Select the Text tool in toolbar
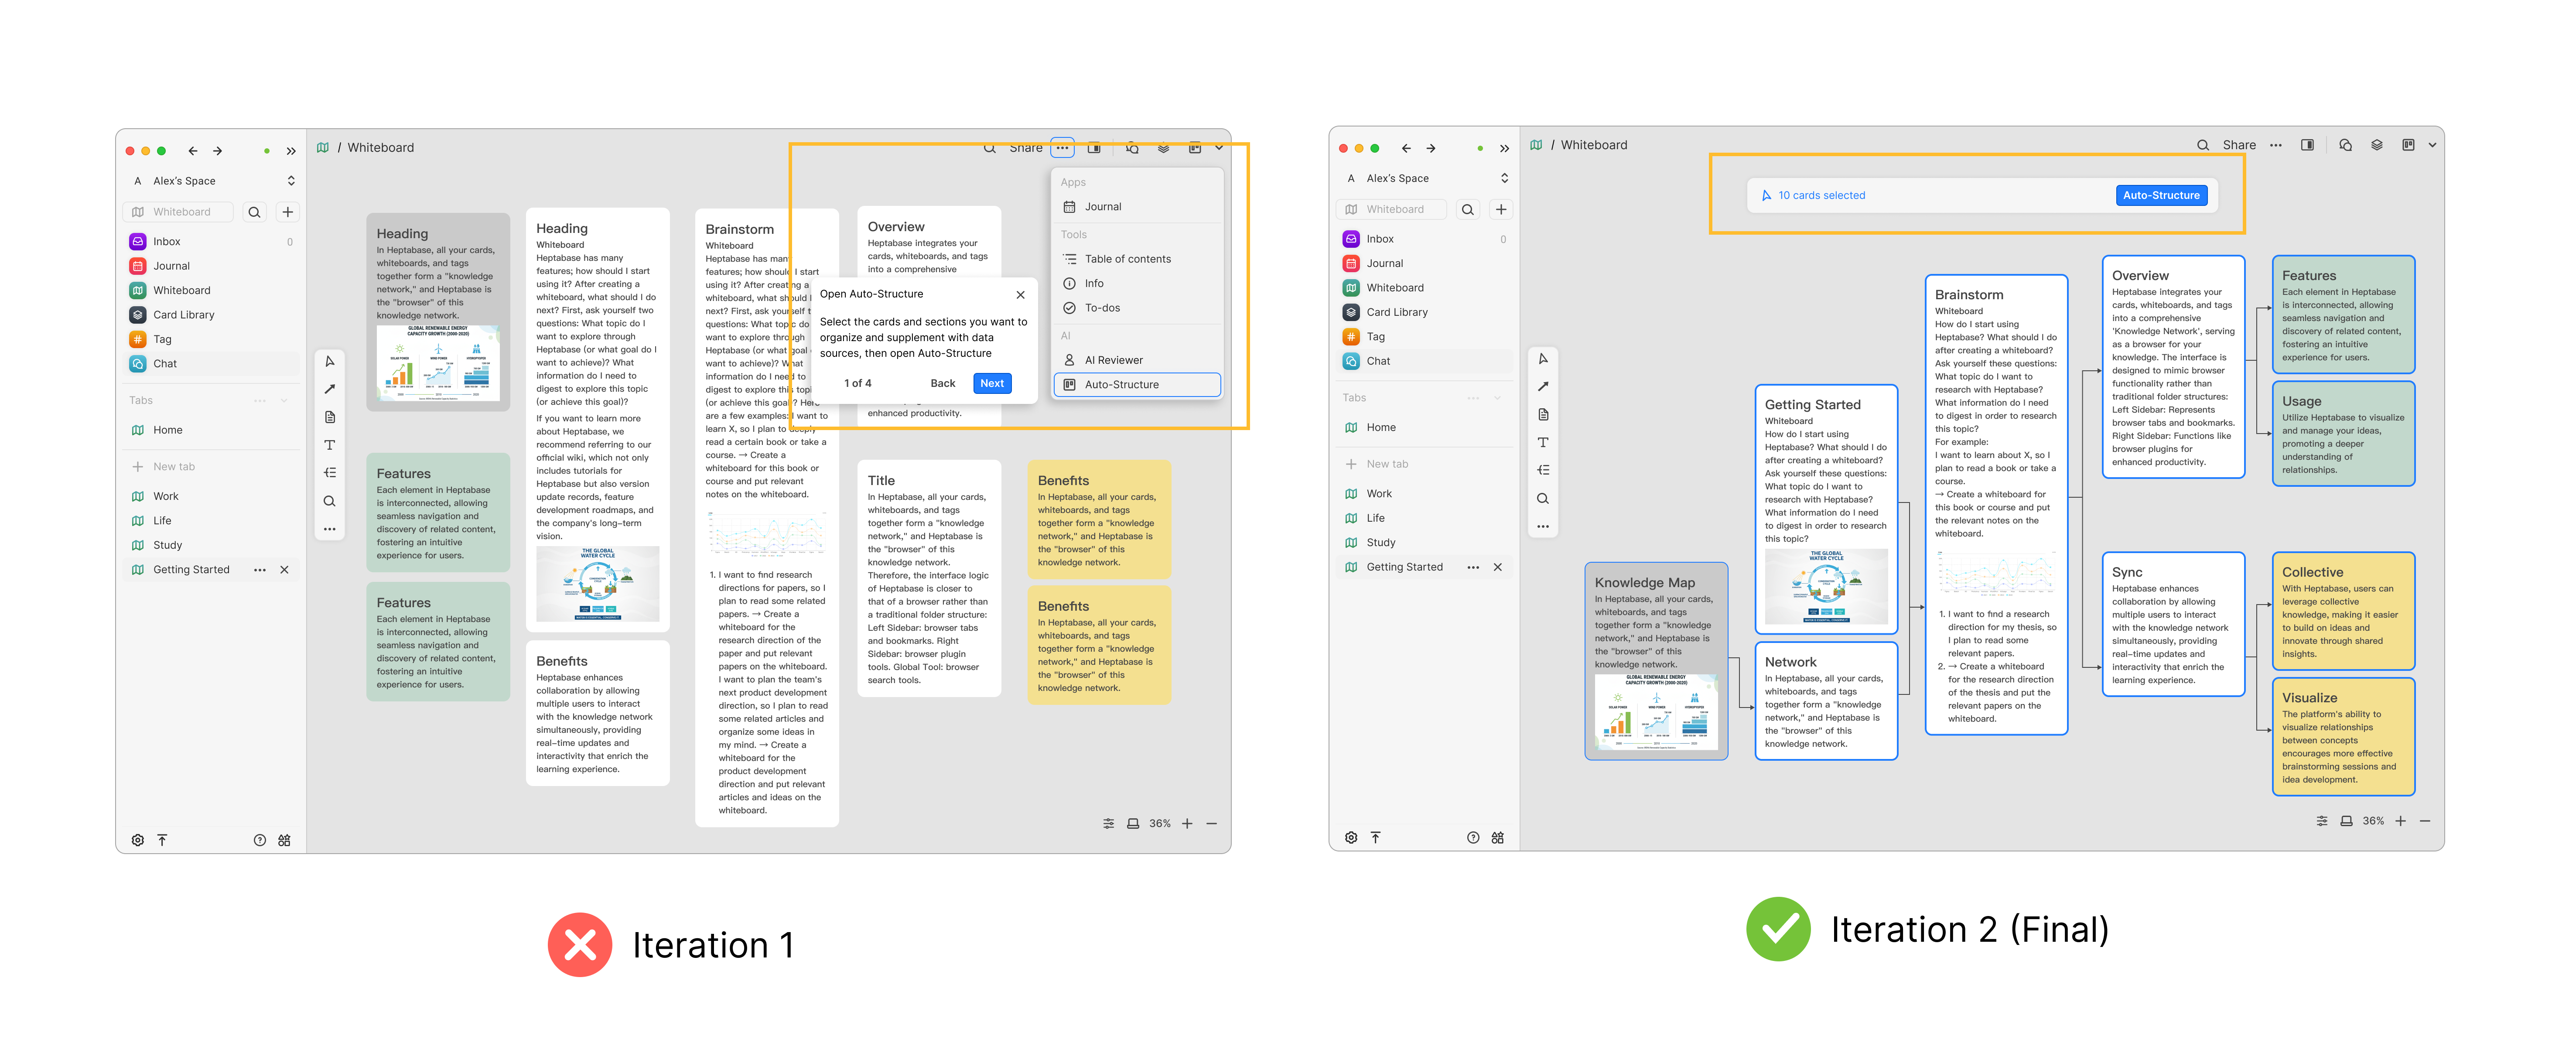This screenshot has height=1046, width=2576. 330,445
